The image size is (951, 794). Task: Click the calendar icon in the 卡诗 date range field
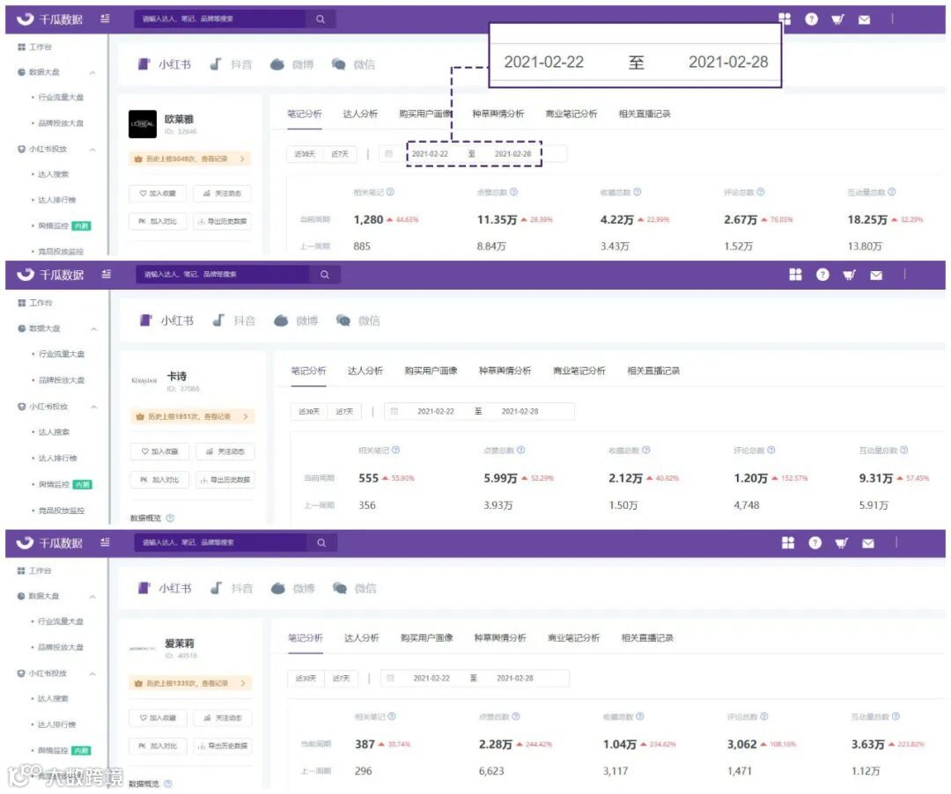click(x=394, y=411)
